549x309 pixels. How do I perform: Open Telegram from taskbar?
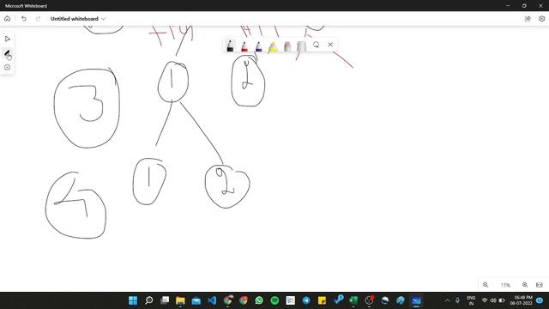pos(306,300)
